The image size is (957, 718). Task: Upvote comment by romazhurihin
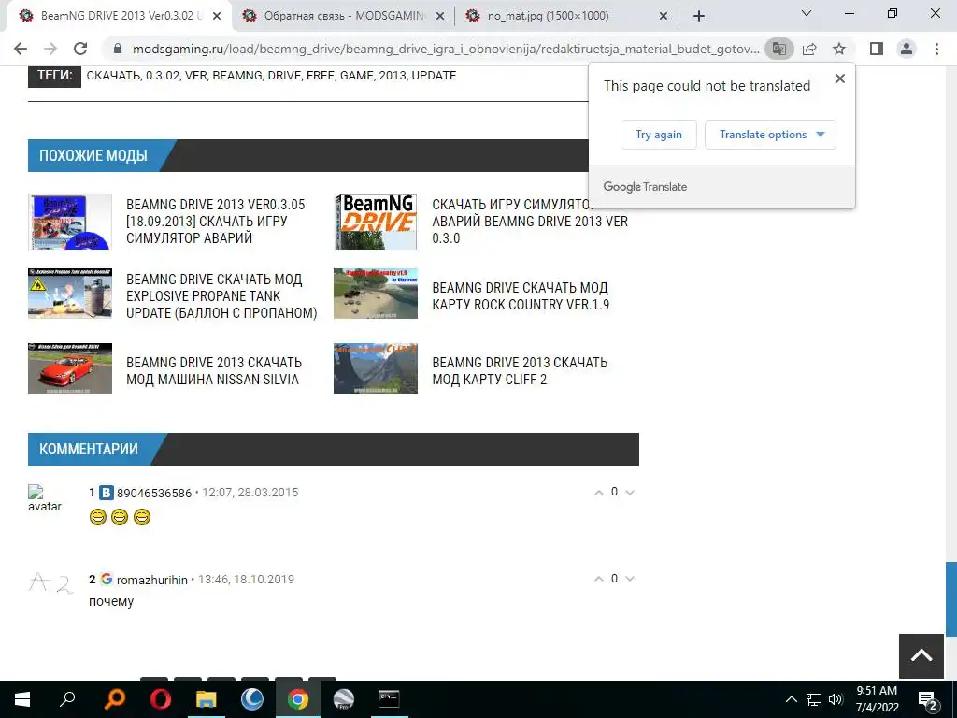[x=599, y=580]
